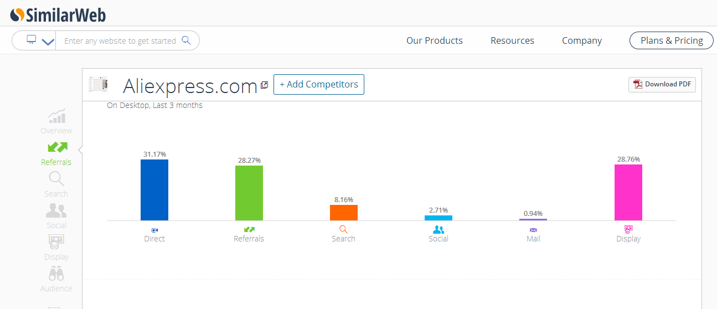Open the Resources menu
This screenshot has width=717, height=309.
pos(512,40)
